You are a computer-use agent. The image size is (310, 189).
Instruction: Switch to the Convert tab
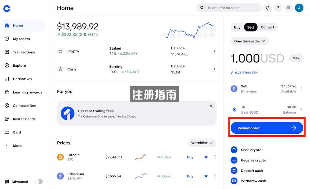tap(268, 27)
